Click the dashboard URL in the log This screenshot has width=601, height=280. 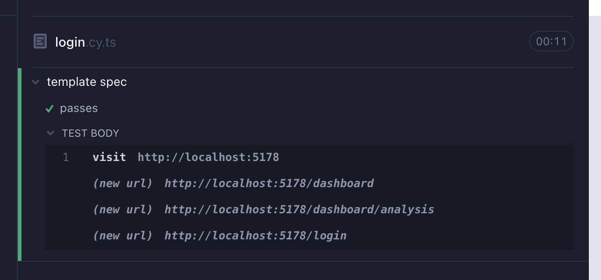pyautogui.click(x=269, y=183)
